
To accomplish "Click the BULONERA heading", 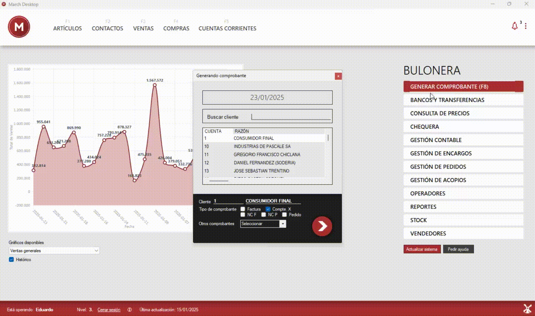I will pos(432,70).
